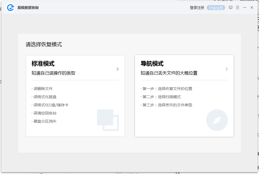The width and height of the screenshot is (259, 174).
Task: Expand 标准模式 using its chevron arrow
Action: [118, 69]
